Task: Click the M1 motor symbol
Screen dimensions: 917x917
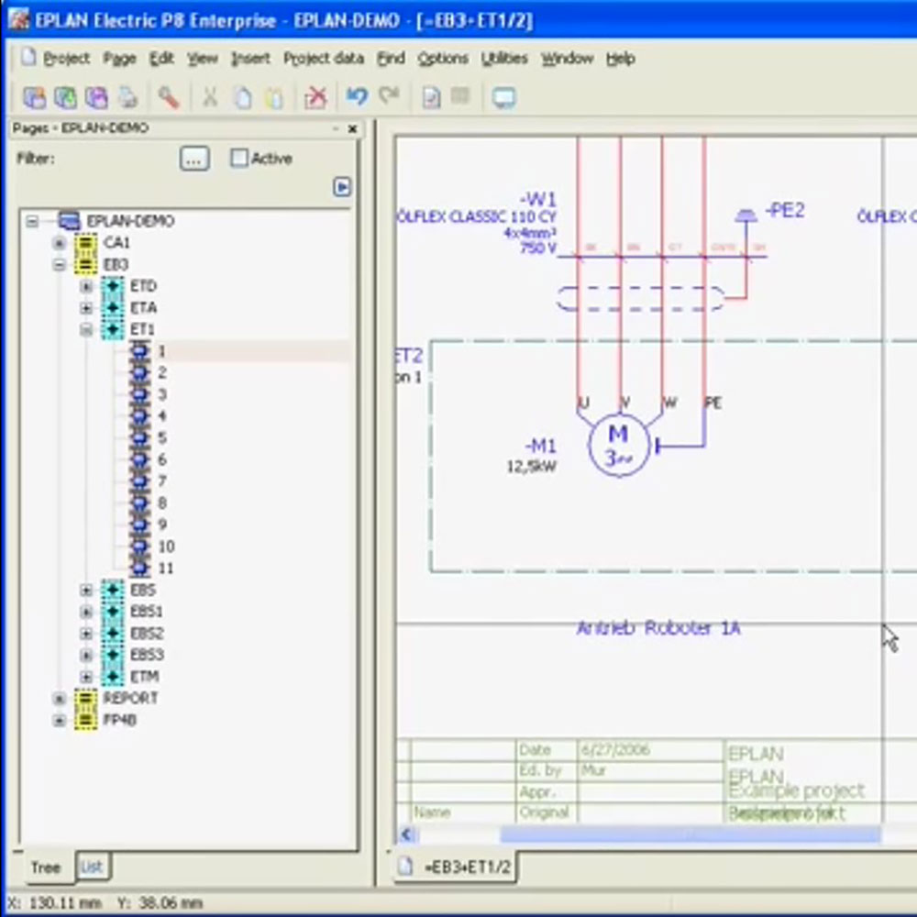Action: [619, 445]
